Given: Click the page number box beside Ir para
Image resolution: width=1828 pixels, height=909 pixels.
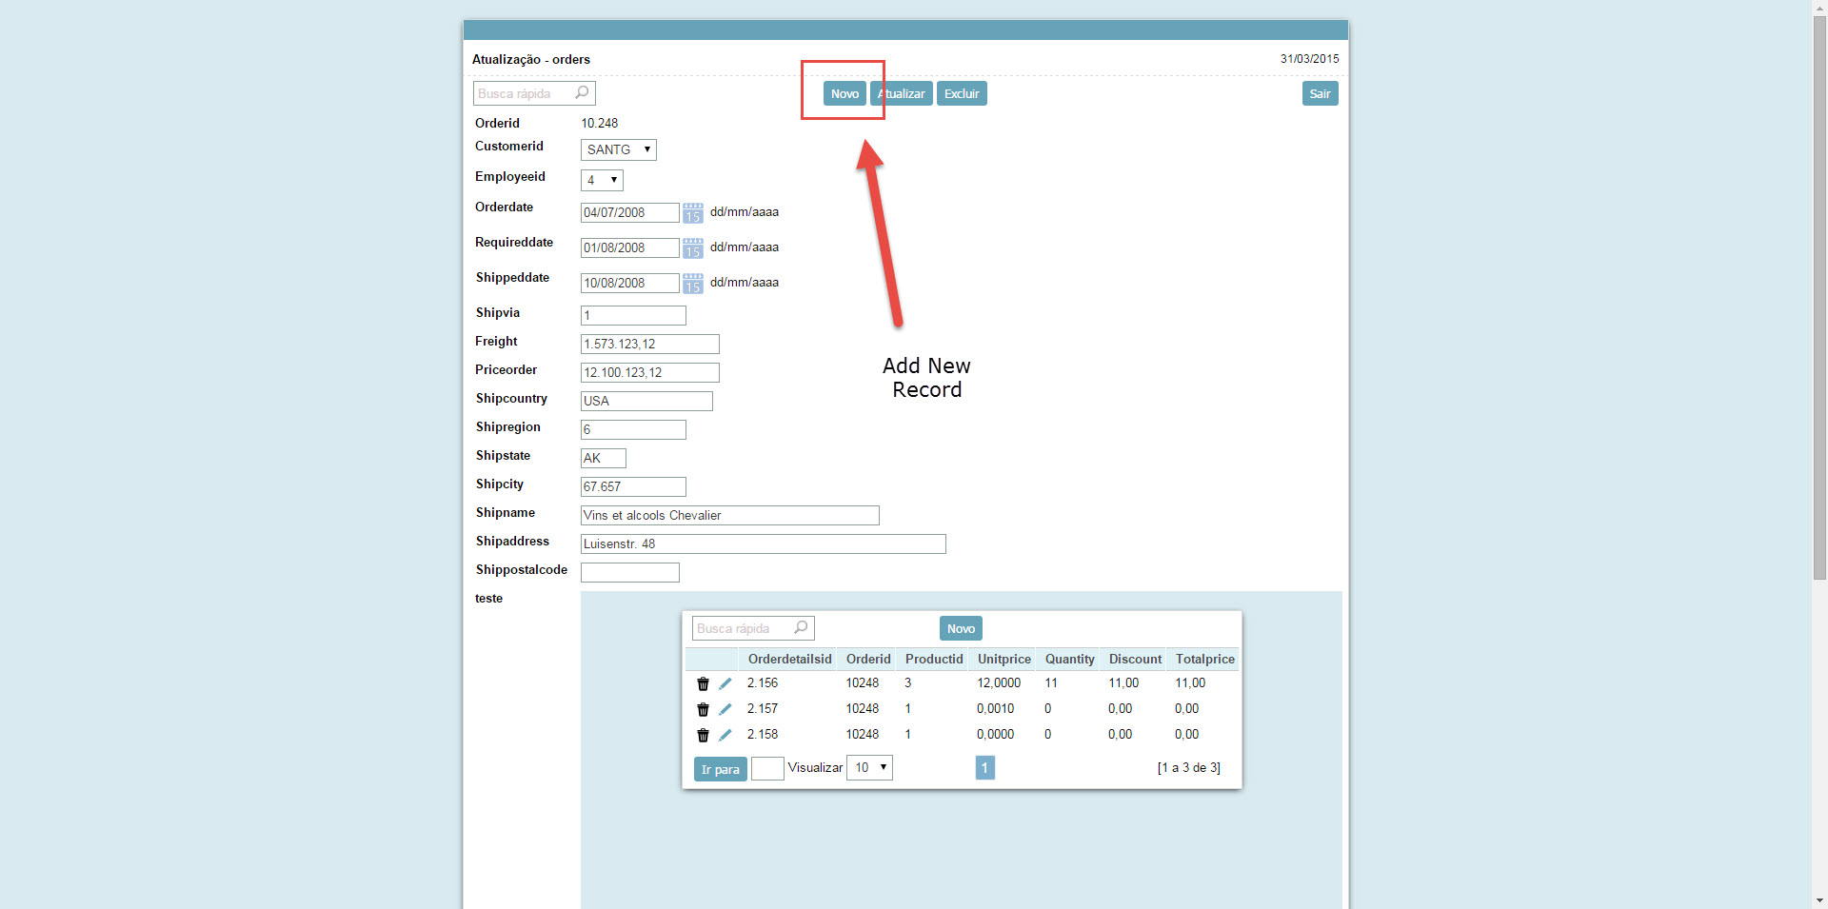Looking at the screenshot, I should pos(767,768).
